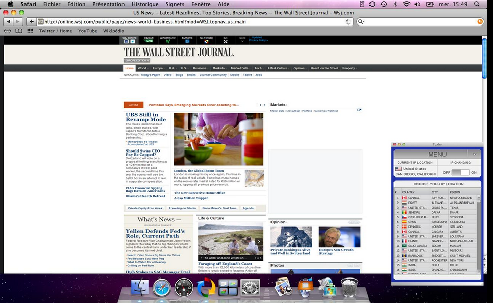This screenshot has height=303, width=493.
Task: Open the cooking hands photo story
Action: tap(218, 139)
